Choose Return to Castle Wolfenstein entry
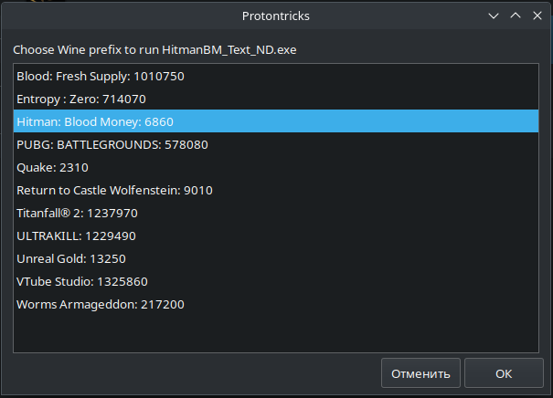 pyautogui.click(x=114, y=190)
